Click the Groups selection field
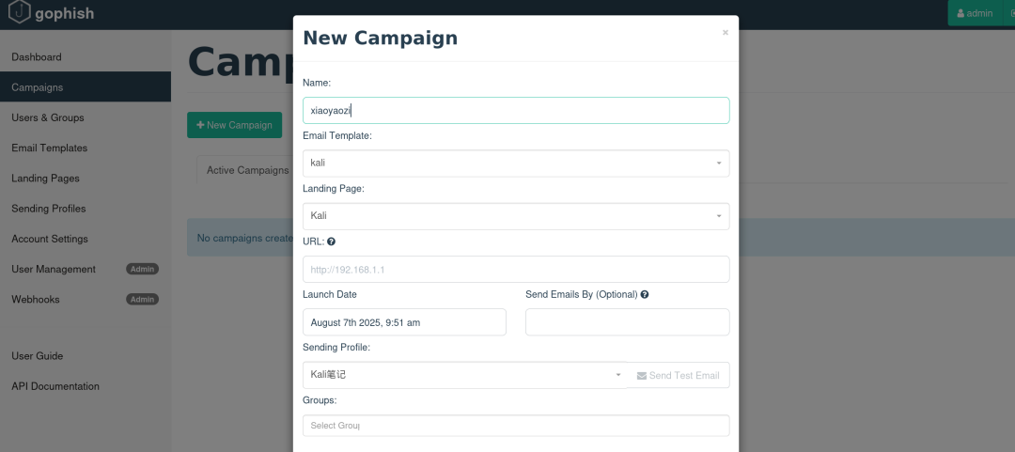Viewport: 1015px width, 452px height. [x=516, y=426]
